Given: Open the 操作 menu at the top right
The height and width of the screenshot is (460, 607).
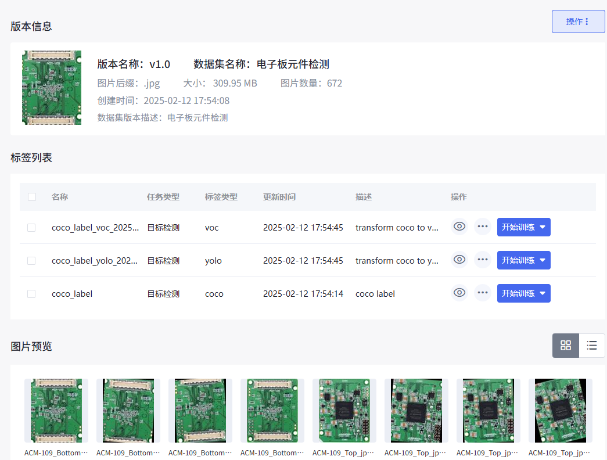Looking at the screenshot, I should click(x=578, y=21).
